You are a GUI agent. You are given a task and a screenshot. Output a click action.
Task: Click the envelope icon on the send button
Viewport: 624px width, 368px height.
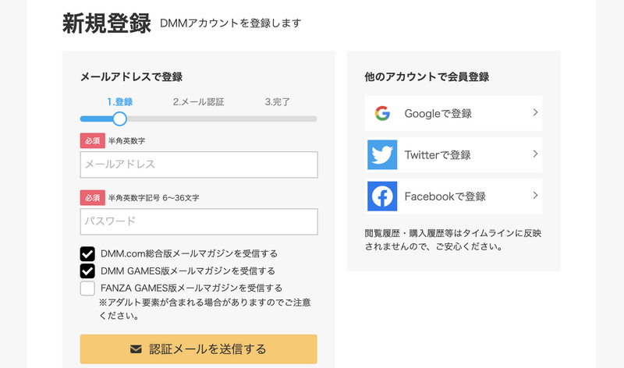[x=136, y=349]
